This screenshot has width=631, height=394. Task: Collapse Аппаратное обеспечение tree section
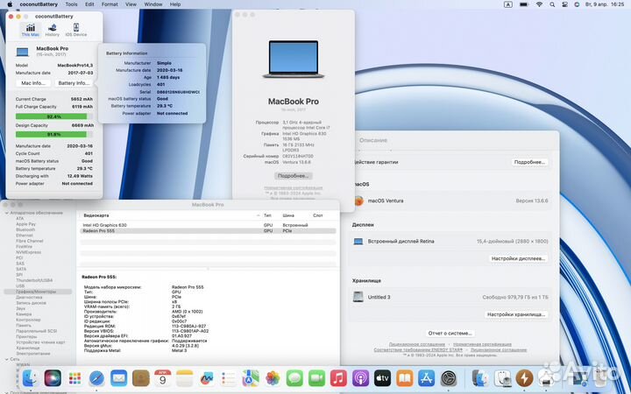coord(7,213)
